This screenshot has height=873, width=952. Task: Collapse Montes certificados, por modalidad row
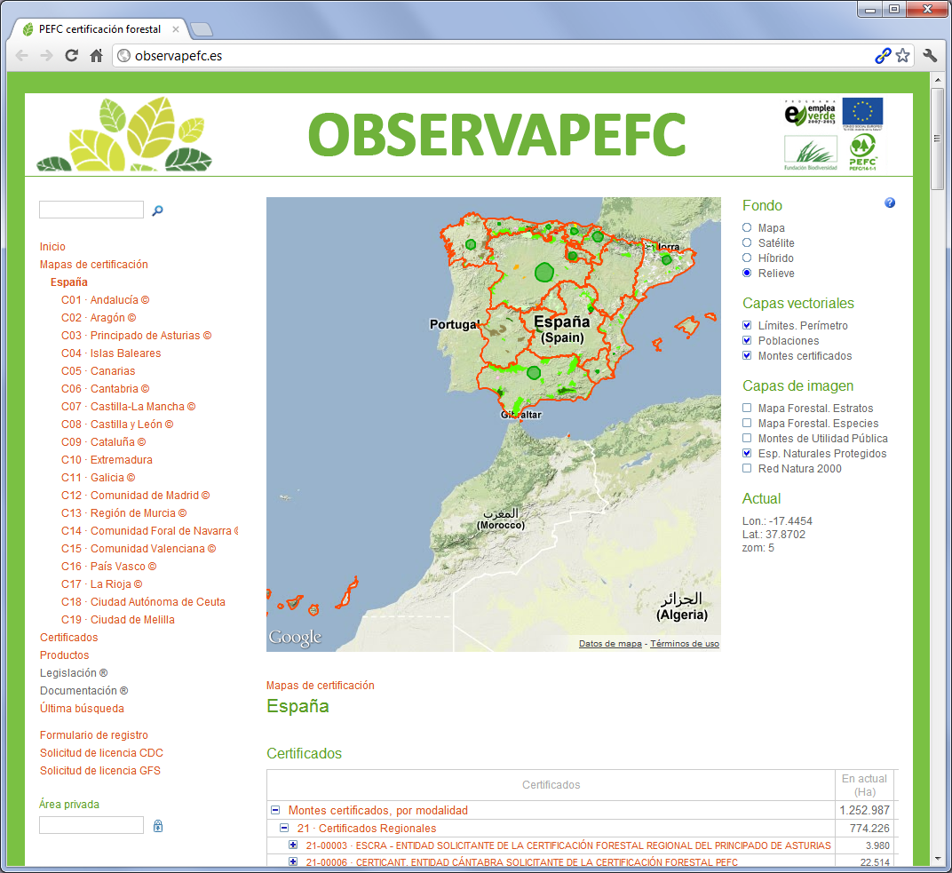pos(275,811)
